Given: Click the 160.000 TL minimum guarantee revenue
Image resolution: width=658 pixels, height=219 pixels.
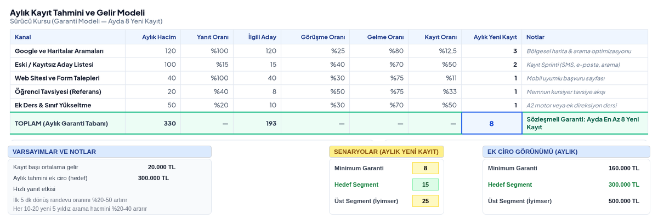Looking at the screenshot, I should click(624, 168).
